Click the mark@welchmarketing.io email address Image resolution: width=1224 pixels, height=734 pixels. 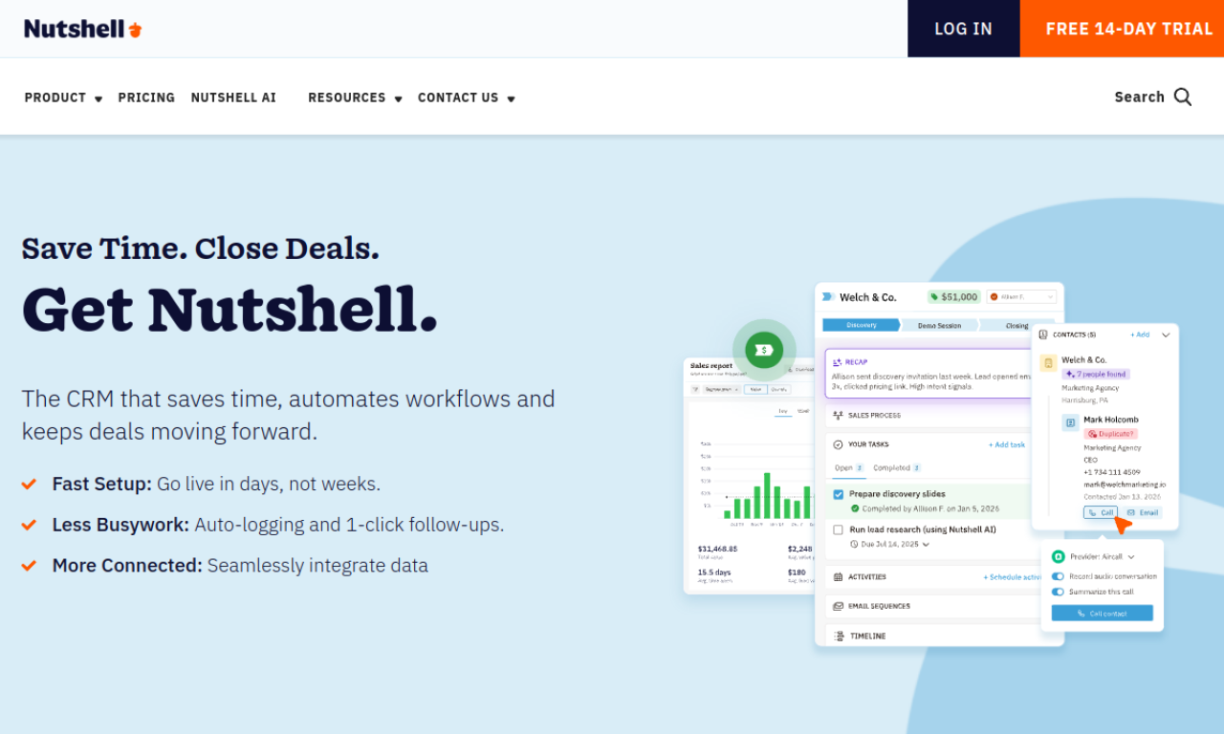(x=1125, y=485)
